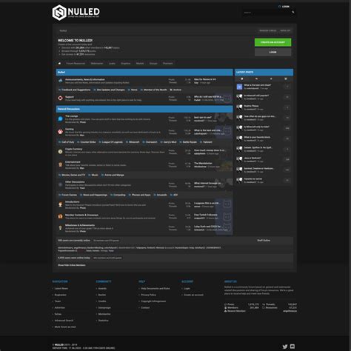The width and height of the screenshot is (351, 351).
Task: Open the Call of Duty subforum
Action: tap(68, 142)
